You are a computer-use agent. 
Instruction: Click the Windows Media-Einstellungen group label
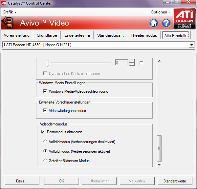coord(62,83)
